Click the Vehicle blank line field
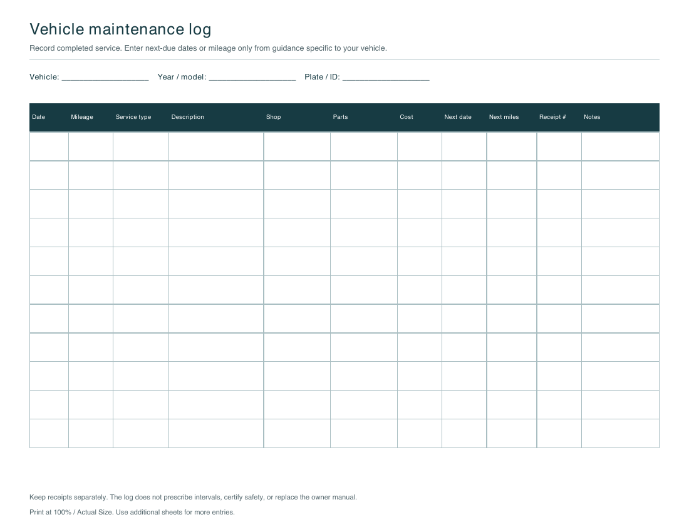689x532 pixels. pyautogui.click(x=105, y=77)
